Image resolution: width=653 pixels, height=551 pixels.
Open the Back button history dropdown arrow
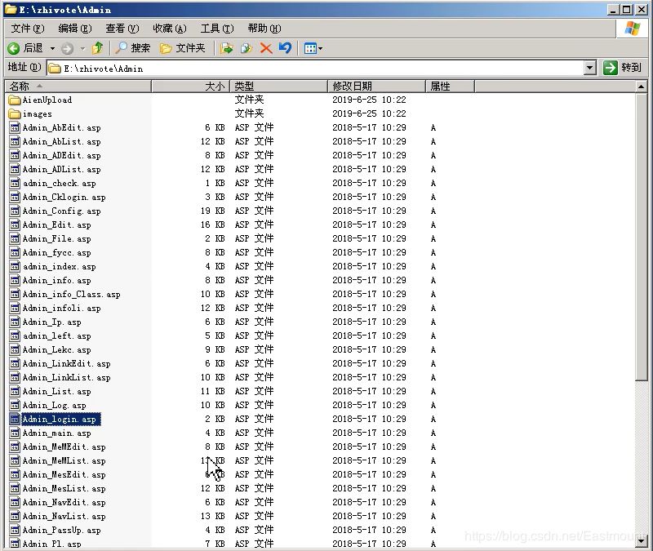(x=52, y=48)
